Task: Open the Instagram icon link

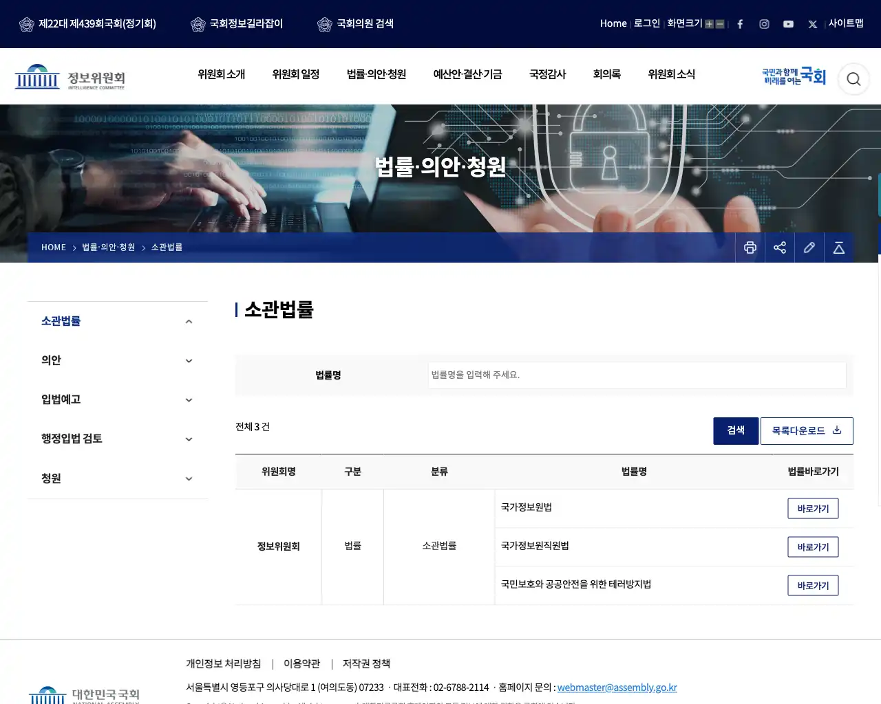Action: [764, 24]
